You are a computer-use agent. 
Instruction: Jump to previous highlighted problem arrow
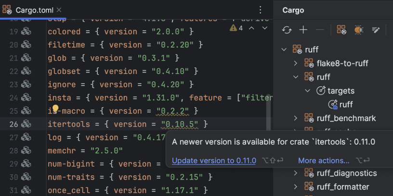252,28
